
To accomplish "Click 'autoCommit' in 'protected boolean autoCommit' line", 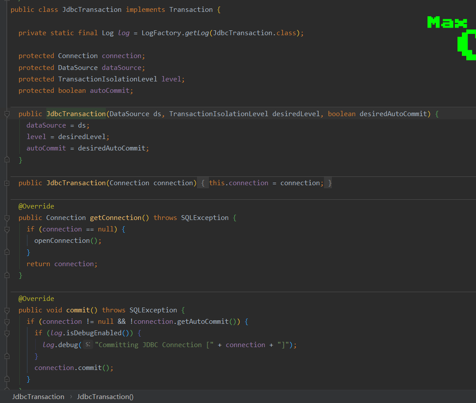I will (x=110, y=91).
